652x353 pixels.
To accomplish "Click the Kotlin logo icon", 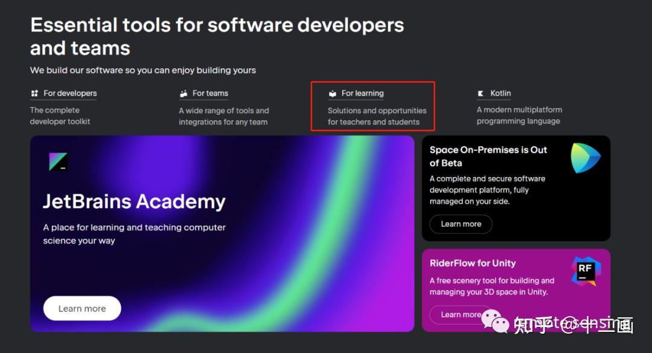I will pos(481,92).
